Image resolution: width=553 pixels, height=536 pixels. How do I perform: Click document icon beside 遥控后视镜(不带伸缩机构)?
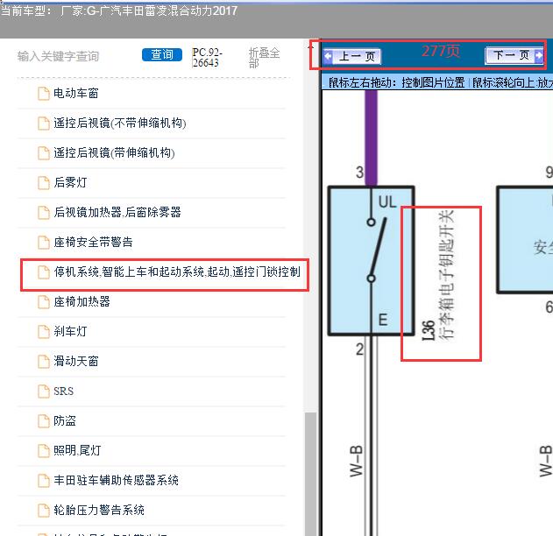pyautogui.click(x=43, y=123)
